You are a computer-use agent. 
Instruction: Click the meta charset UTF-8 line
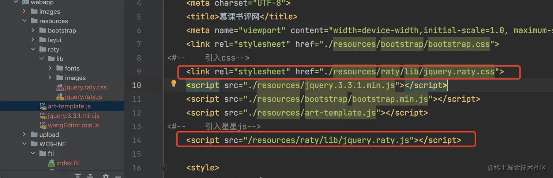238,3
